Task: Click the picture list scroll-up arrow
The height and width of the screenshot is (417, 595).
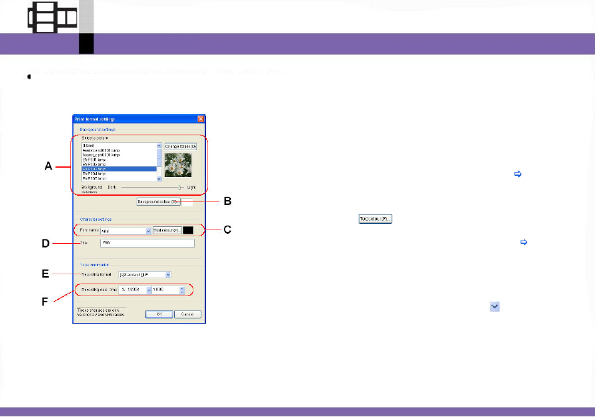Action: point(159,146)
